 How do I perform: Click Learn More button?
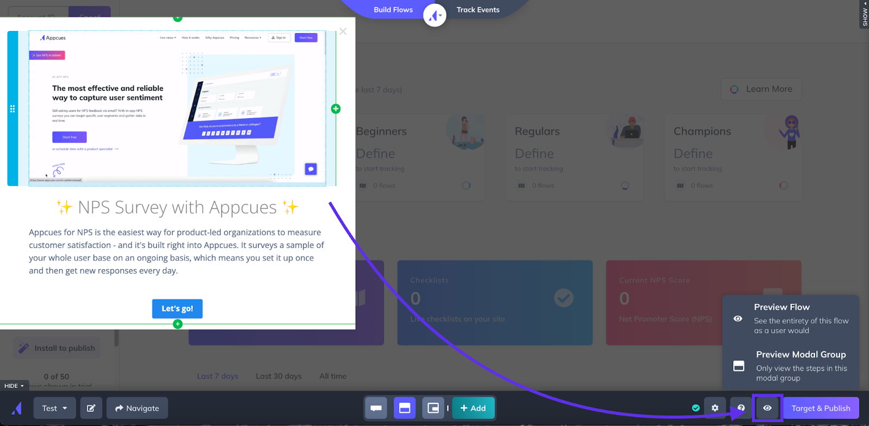[x=761, y=89]
